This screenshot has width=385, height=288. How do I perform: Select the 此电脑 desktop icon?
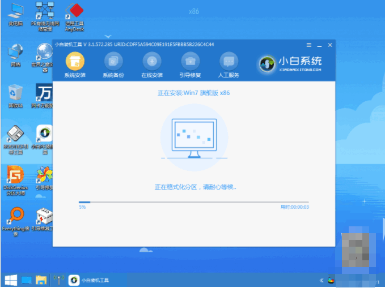15,15
